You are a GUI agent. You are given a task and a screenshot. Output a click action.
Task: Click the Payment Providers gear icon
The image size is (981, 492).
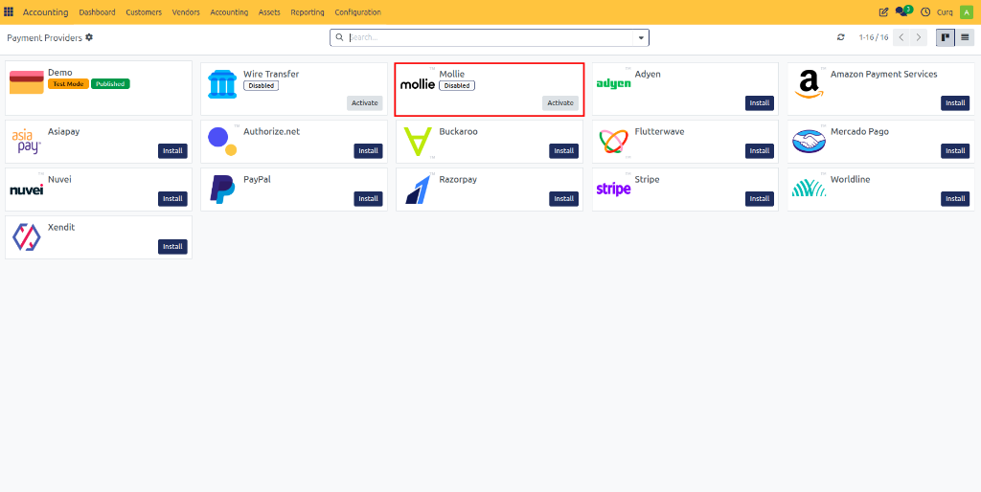(x=89, y=37)
